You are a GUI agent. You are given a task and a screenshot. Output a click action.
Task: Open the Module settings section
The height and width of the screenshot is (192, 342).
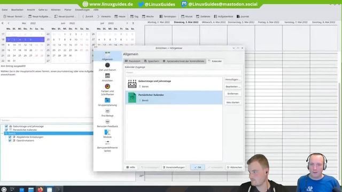(x=107, y=134)
